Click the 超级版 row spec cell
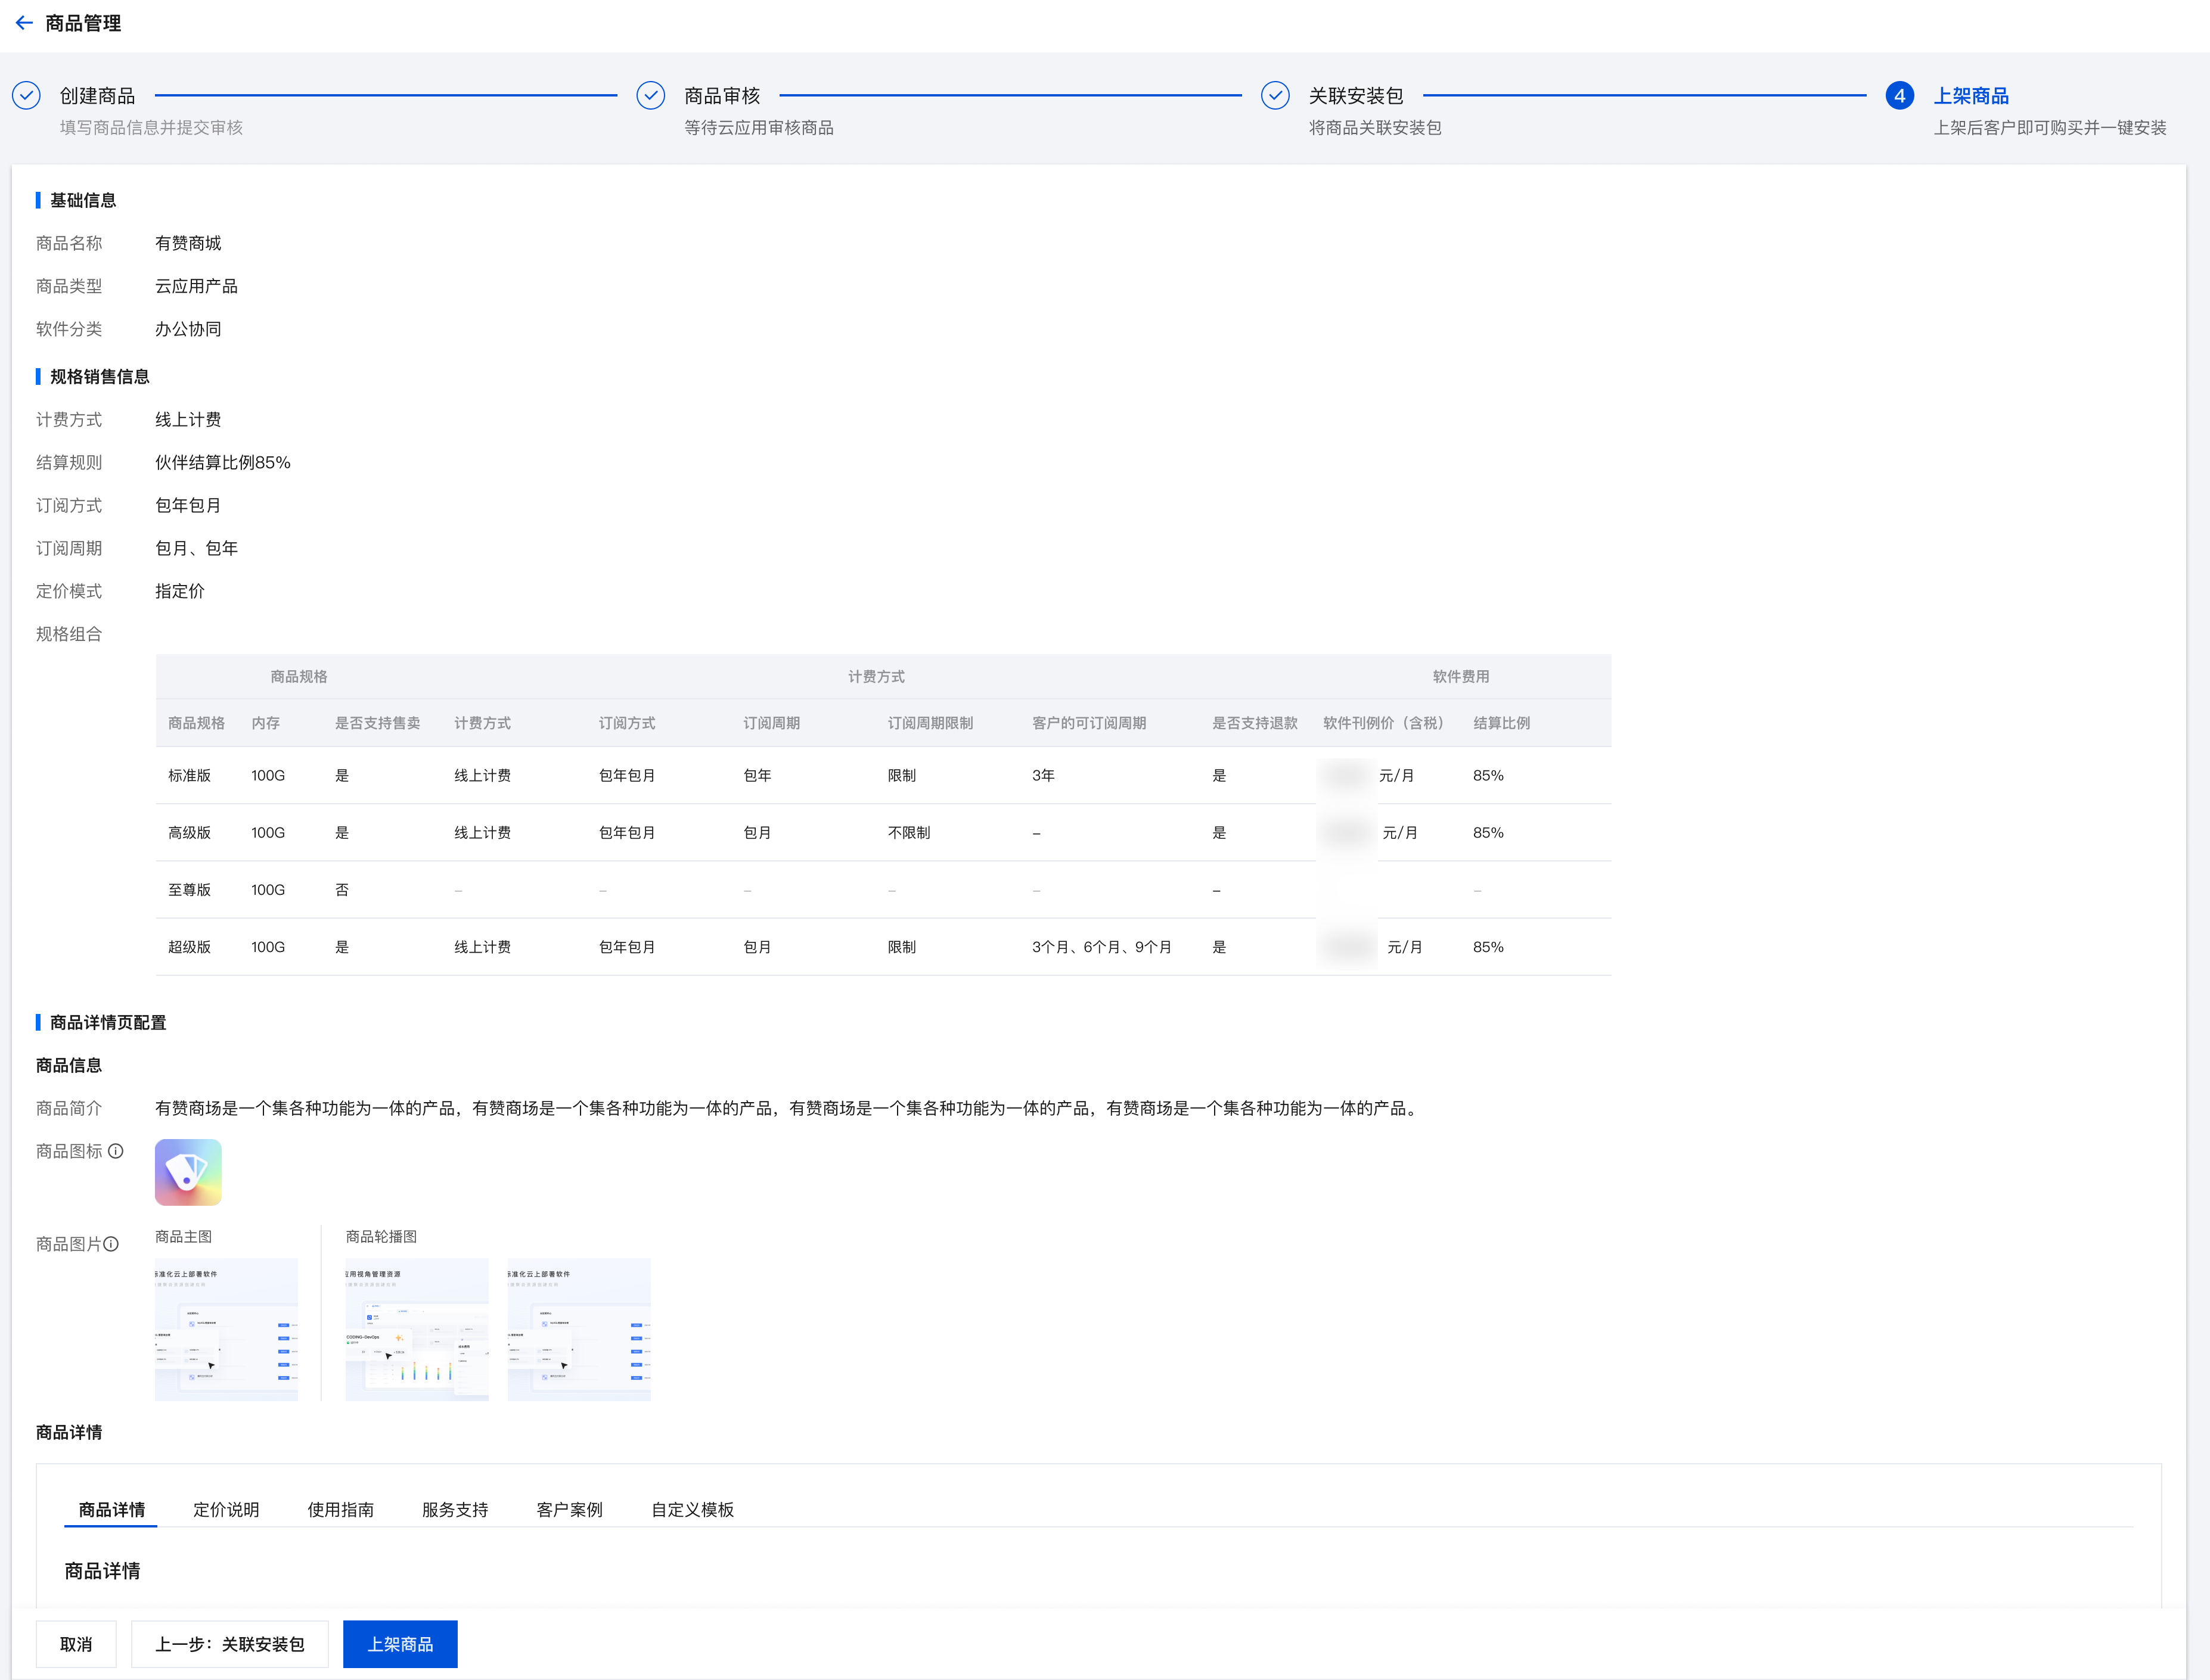This screenshot has width=2210, height=1680. pyautogui.click(x=189, y=946)
